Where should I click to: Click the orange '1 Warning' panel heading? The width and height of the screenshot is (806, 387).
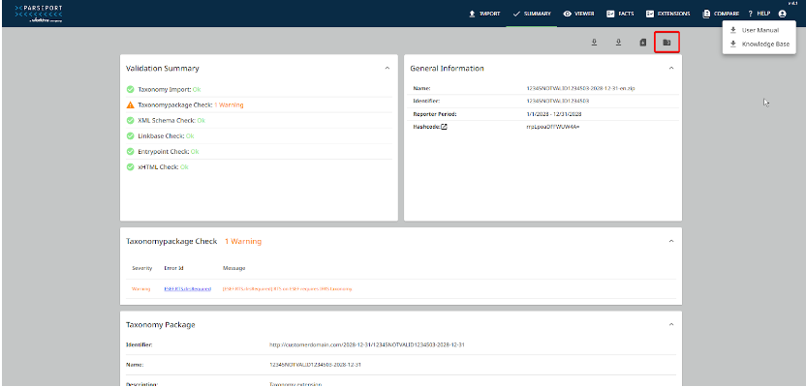click(242, 241)
